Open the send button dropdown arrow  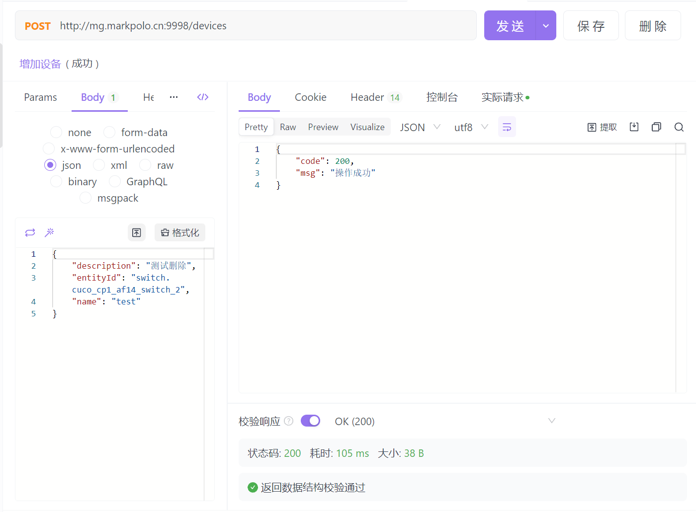tap(545, 26)
